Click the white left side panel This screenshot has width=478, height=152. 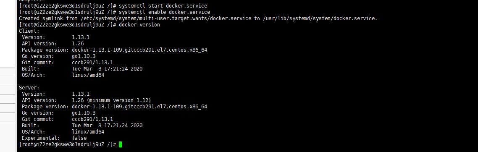(x=8, y=76)
